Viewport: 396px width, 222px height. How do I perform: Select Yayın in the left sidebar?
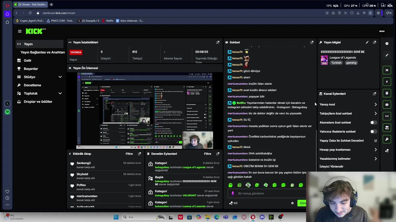pyautogui.click(x=40, y=44)
